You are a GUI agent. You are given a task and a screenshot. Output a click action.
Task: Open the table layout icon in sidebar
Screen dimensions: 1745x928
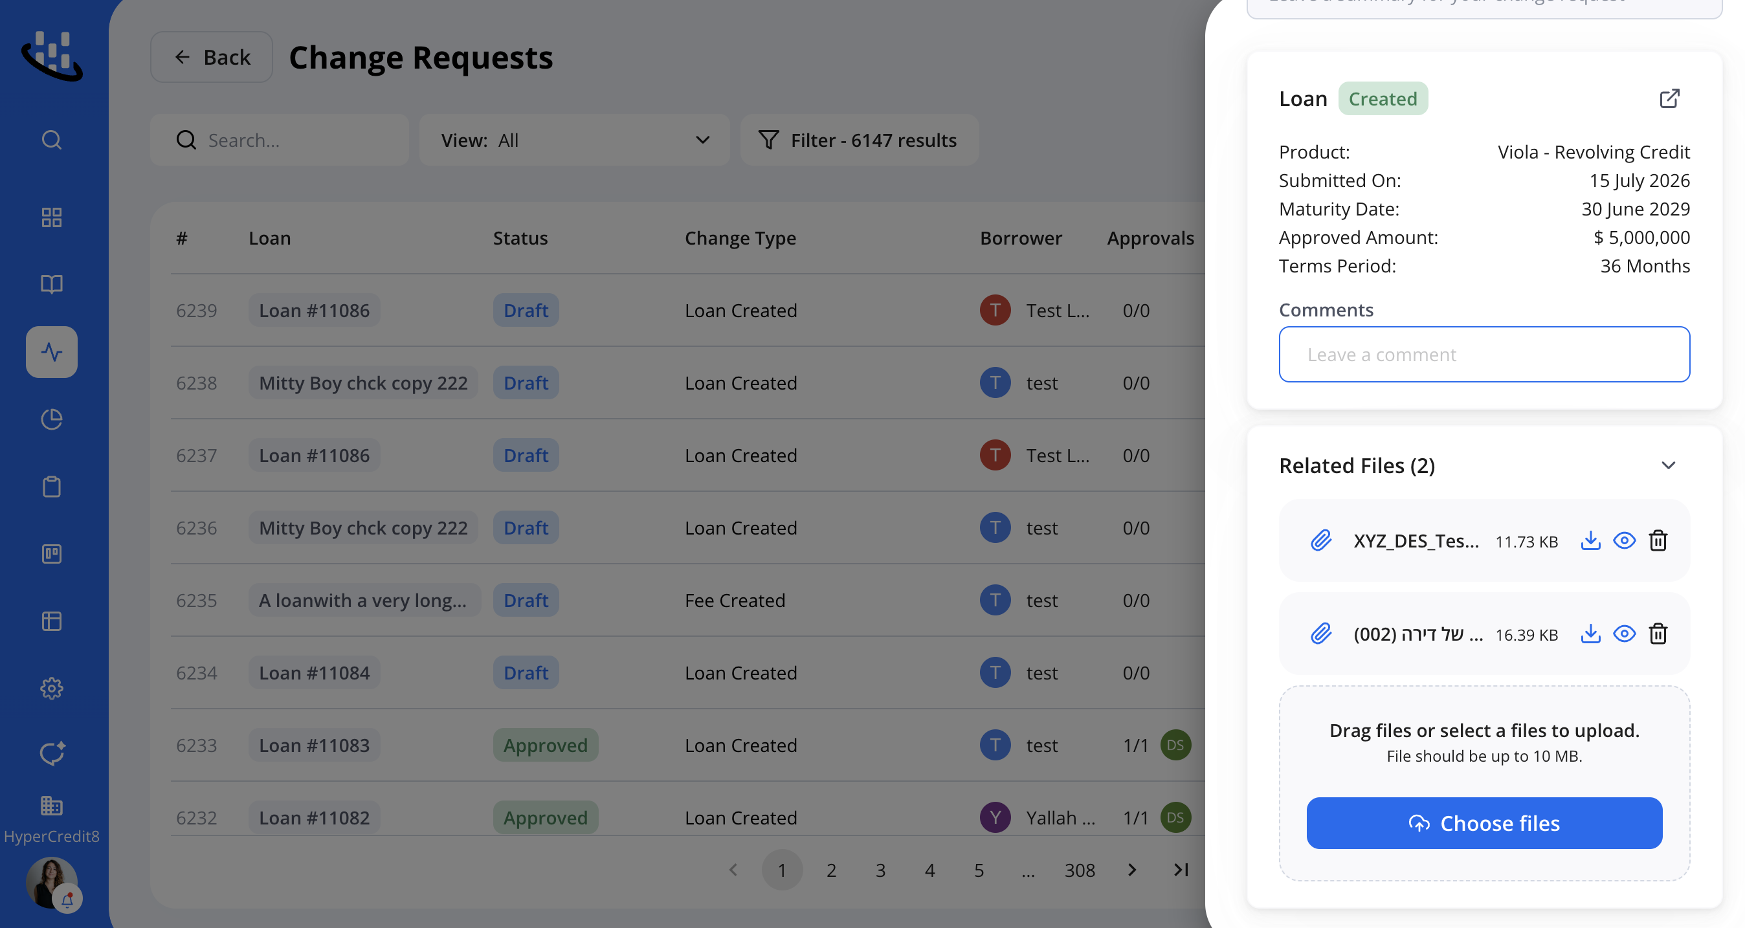tap(52, 621)
